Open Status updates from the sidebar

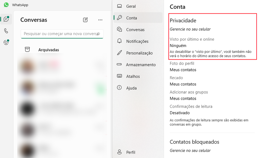(6, 42)
